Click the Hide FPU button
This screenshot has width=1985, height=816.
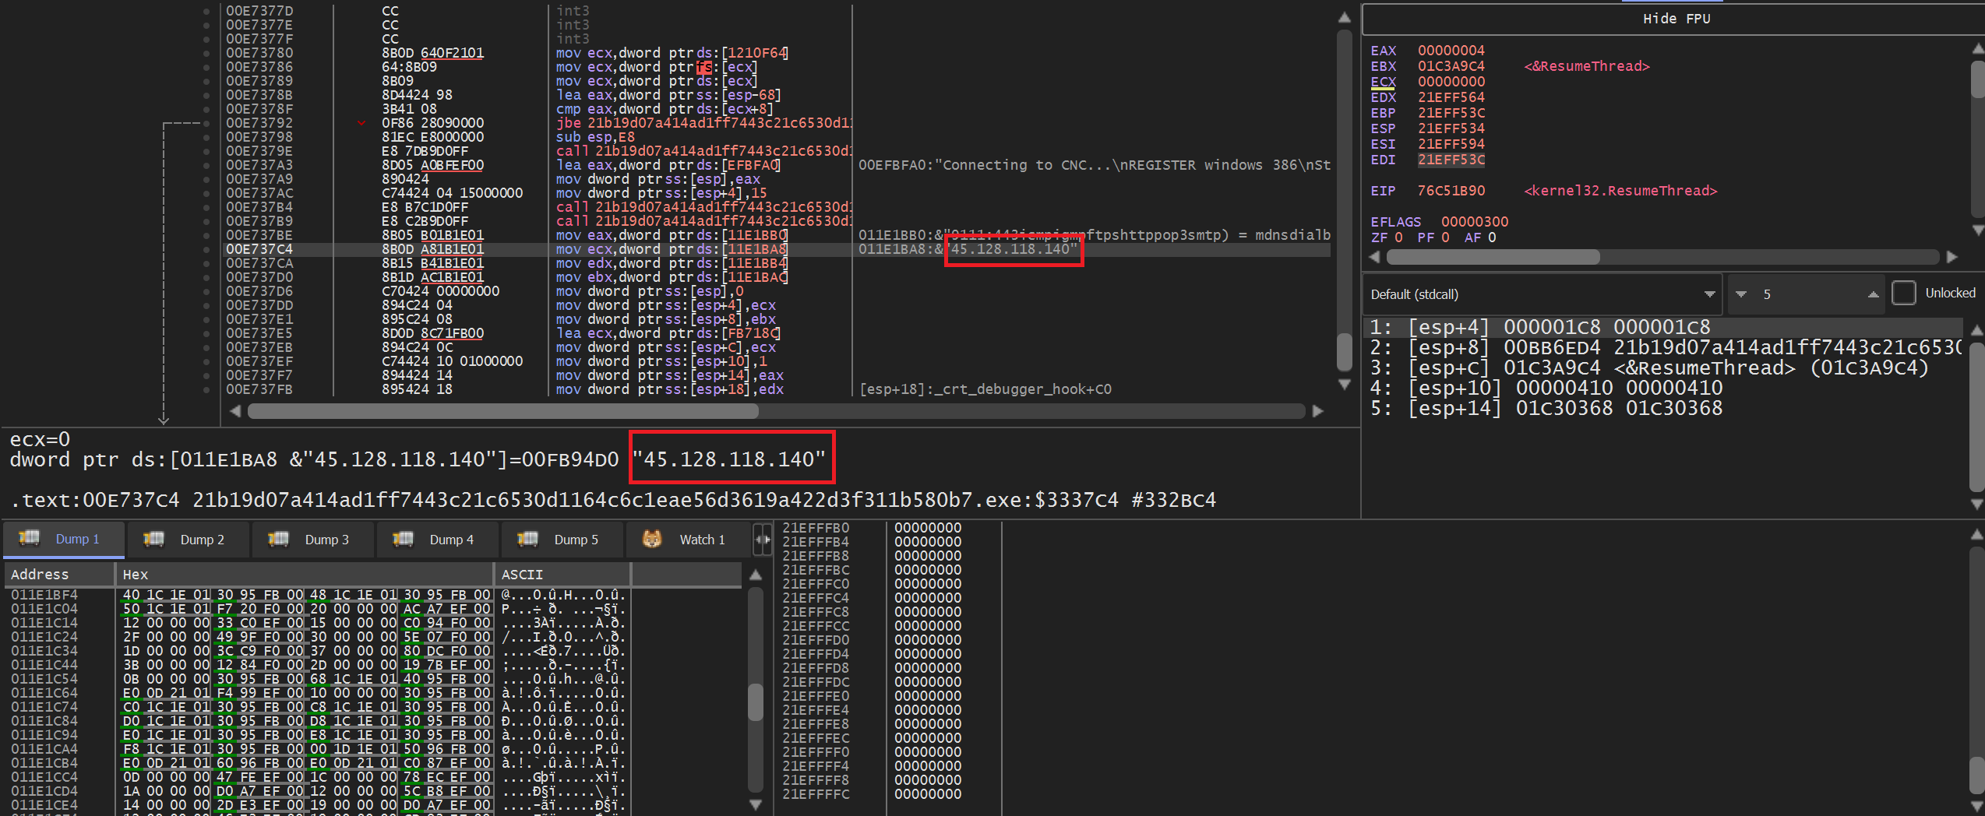point(1676,19)
